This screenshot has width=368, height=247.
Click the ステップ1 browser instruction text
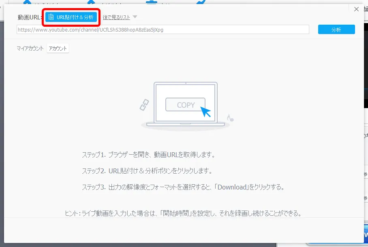[x=148, y=155]
